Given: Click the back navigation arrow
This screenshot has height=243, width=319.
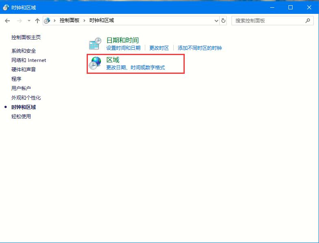Looking at the screenshot, I should pos(7,21).
